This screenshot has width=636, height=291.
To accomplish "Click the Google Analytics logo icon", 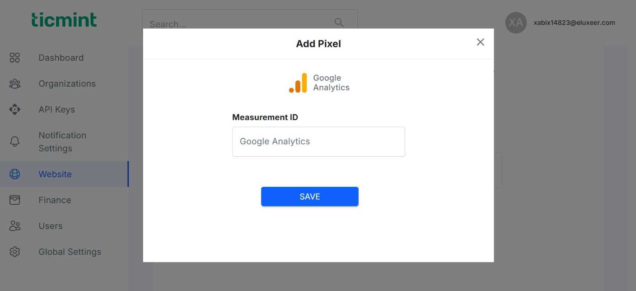I will click(x=298, y=83).
